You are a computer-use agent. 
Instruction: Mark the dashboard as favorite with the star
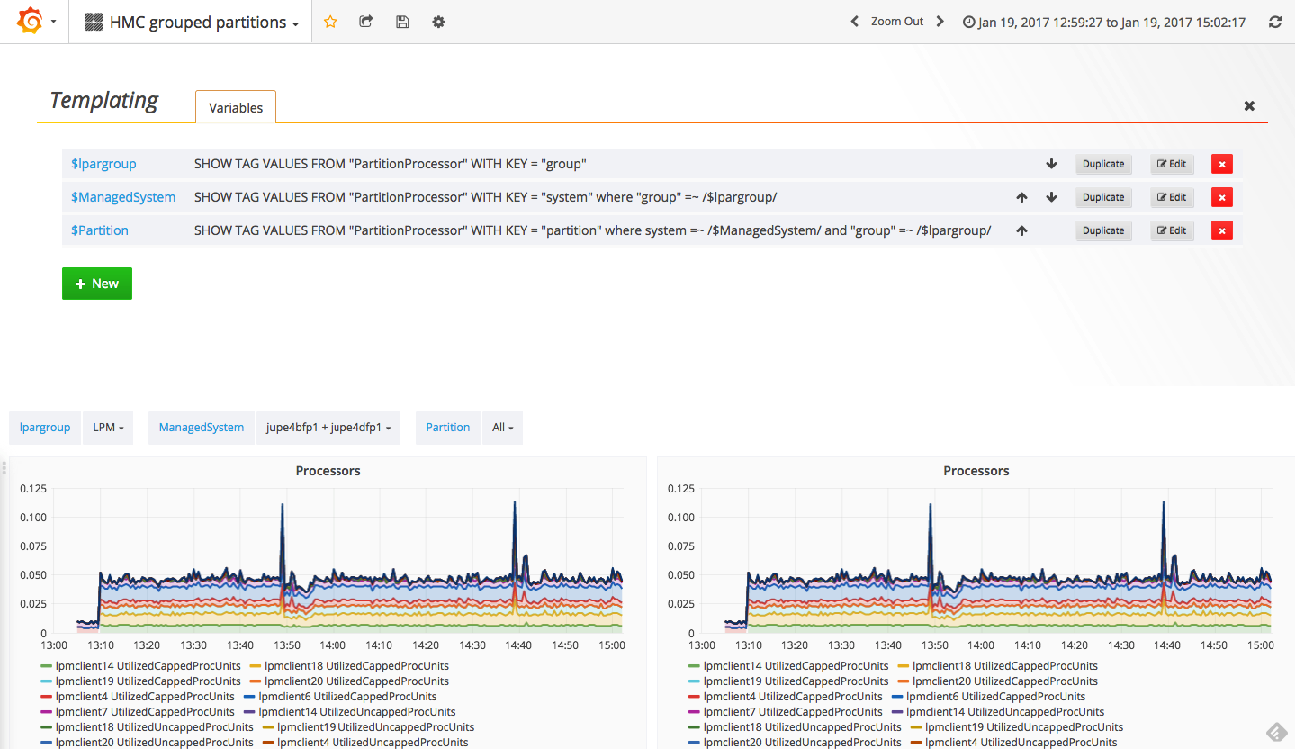pos(330,21)
